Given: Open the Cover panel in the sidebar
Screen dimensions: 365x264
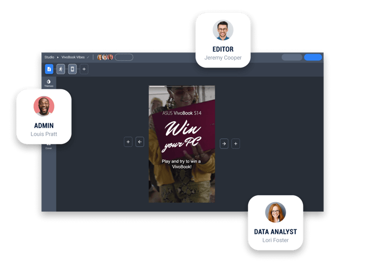Looking at the screenshot, I should click(x=49, y=147).
